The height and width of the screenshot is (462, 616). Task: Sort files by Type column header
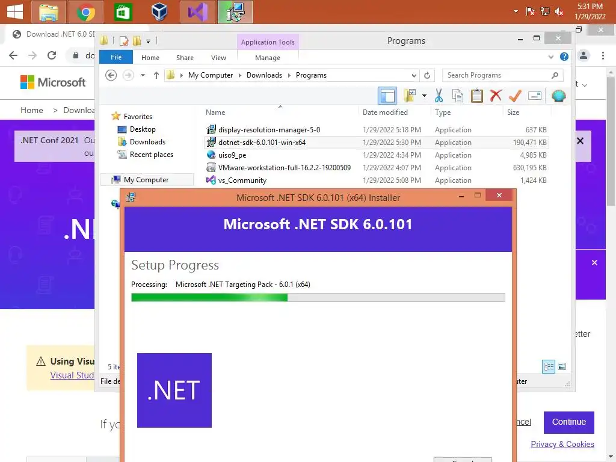[x=443, y=112]
